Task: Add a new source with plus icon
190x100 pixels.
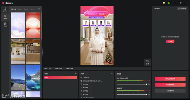Action: (x=112, y=73)
